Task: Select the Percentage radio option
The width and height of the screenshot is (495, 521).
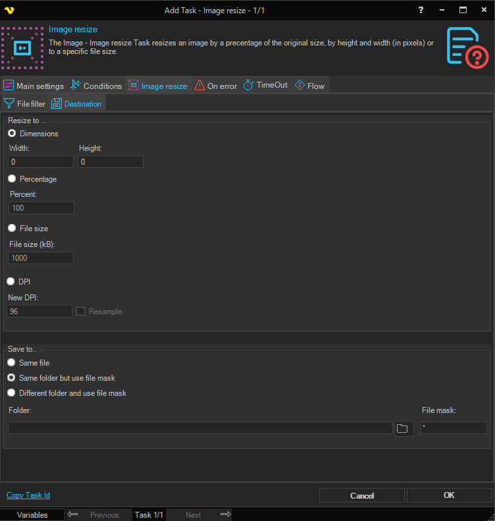Action: coord(12,179)
